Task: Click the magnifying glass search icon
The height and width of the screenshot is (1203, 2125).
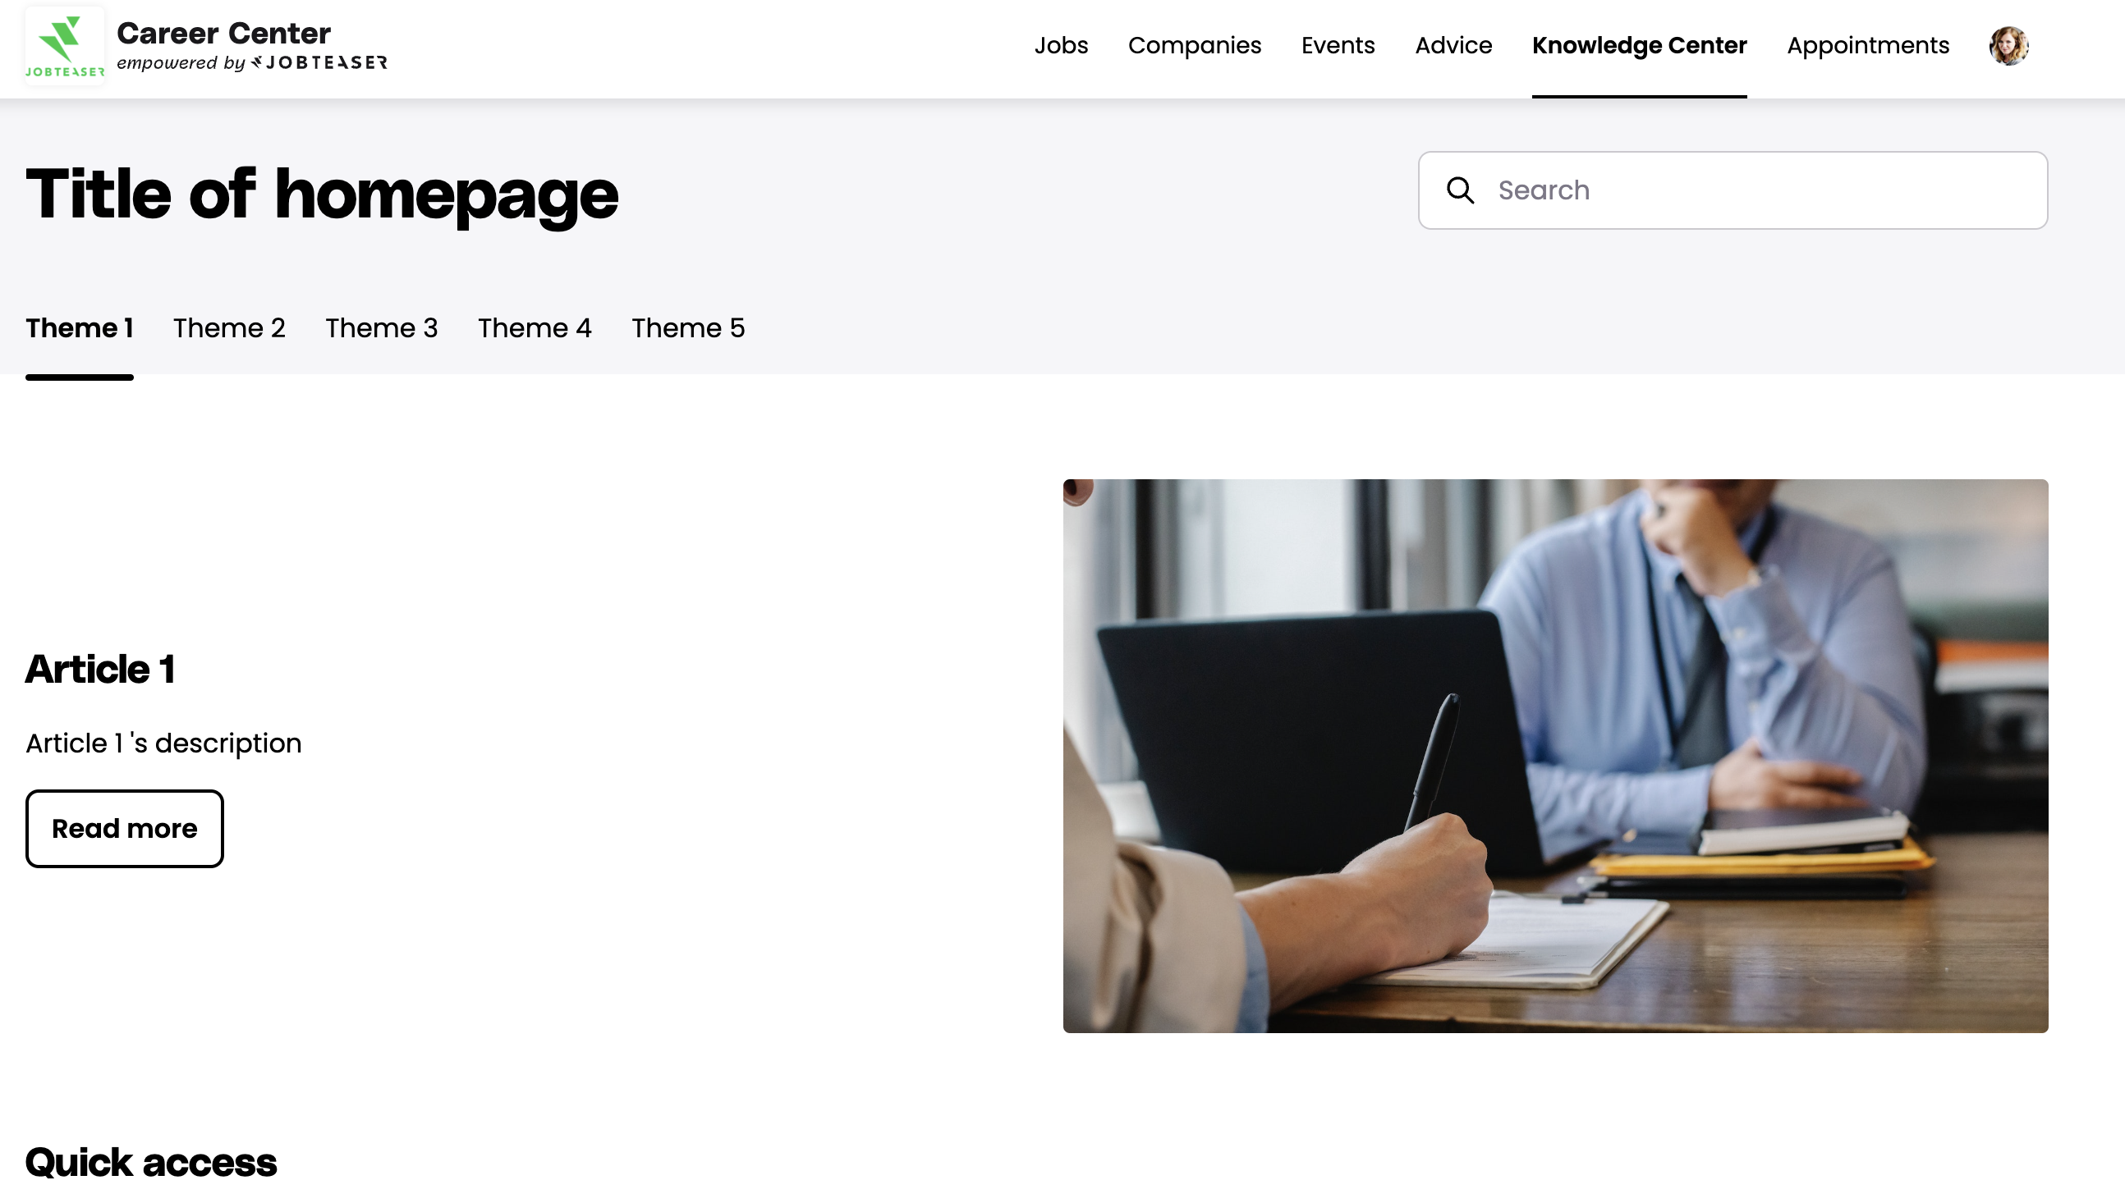Action: (x=1461, y=190)
